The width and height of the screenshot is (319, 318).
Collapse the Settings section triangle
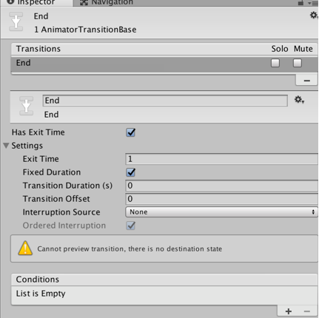pos(6,146)
